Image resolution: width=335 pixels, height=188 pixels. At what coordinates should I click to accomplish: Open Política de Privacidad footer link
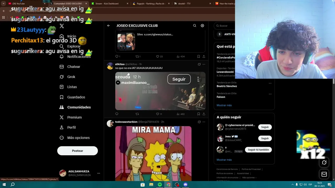(251, 169)
